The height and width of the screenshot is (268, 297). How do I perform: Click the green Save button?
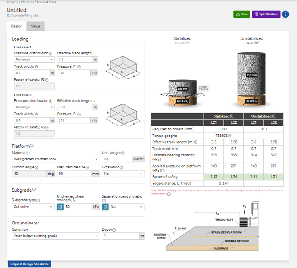pos(241,14)
